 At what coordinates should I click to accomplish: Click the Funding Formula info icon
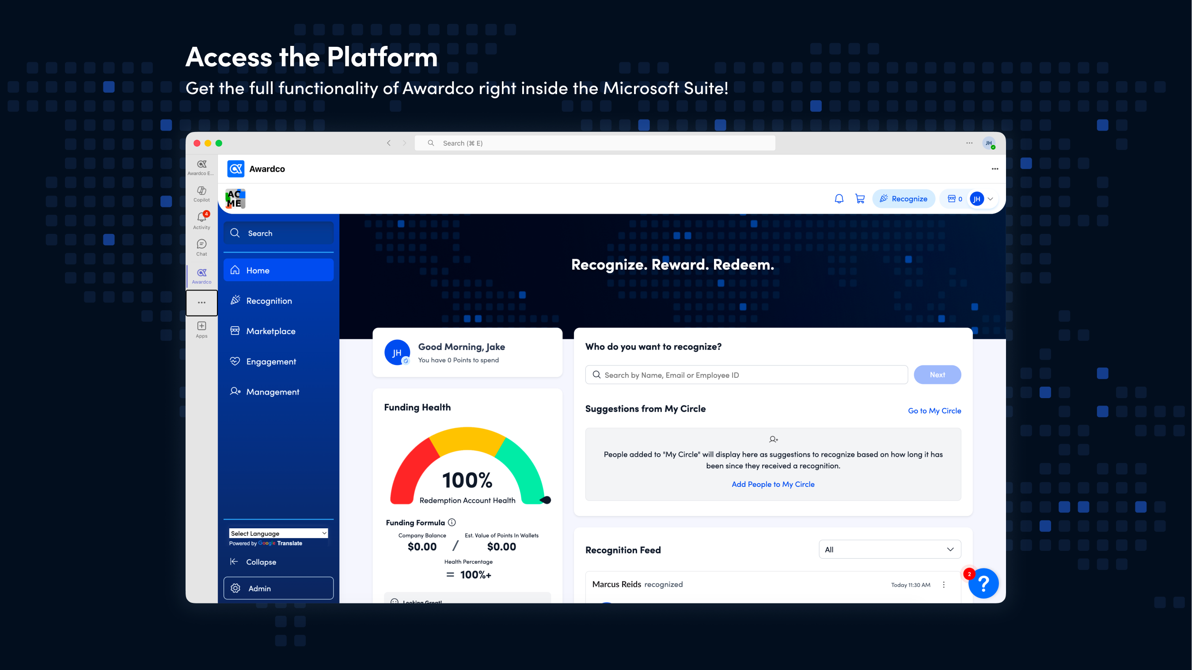452,522
